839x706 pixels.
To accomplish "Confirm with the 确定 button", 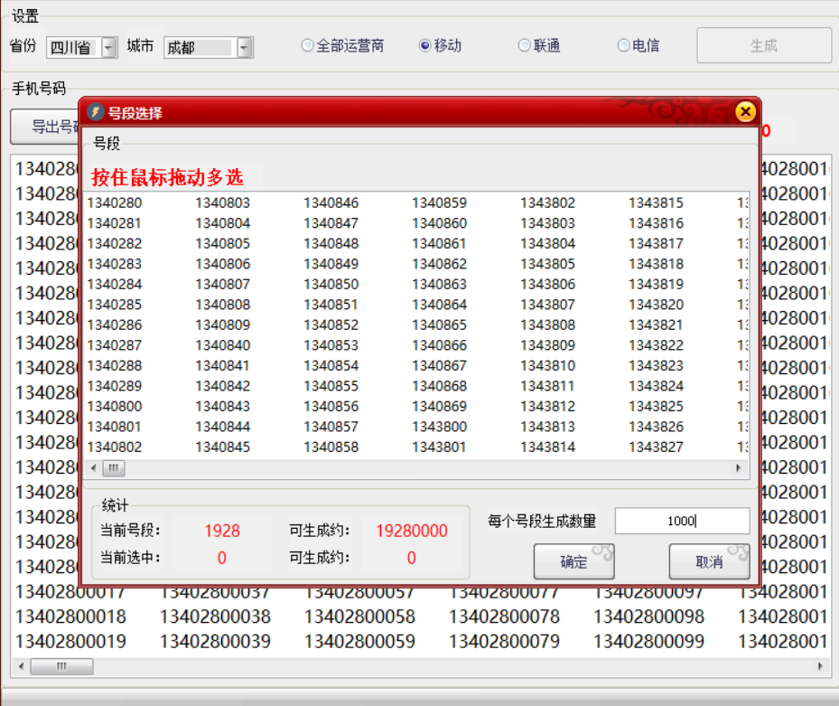I will [573, 561].
